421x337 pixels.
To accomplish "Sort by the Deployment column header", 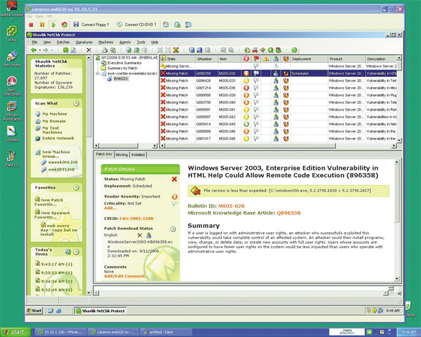I will pos(309,59).
